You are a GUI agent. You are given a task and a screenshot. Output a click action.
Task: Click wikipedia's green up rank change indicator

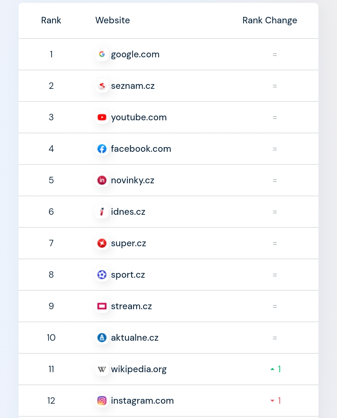(x=275, y=369)
